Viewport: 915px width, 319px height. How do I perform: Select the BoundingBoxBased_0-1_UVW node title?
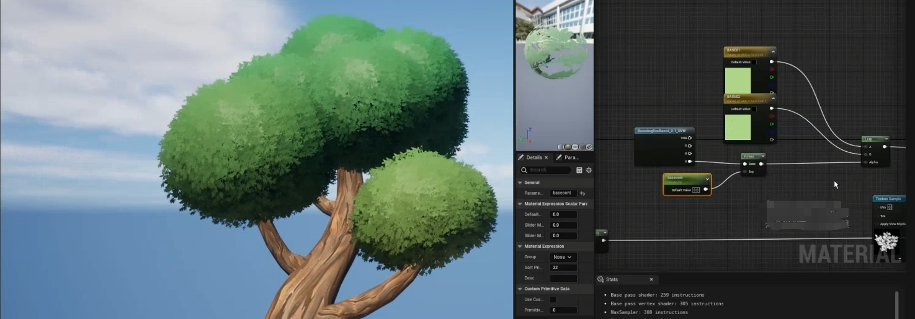click(661, 131)
